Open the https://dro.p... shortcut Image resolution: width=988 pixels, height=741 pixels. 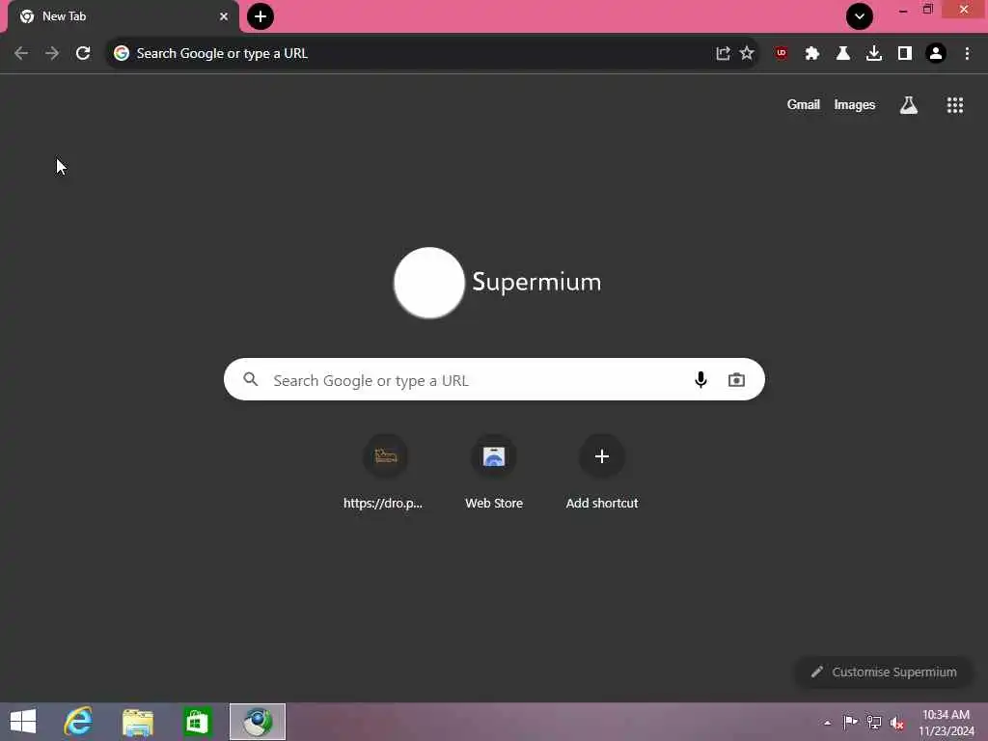point(385,473)
